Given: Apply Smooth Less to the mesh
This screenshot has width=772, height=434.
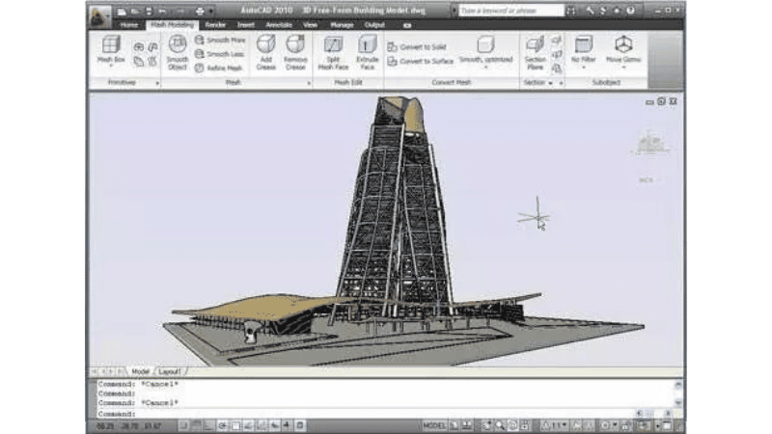Looking at the screenshot, I should tap(220, 54).
